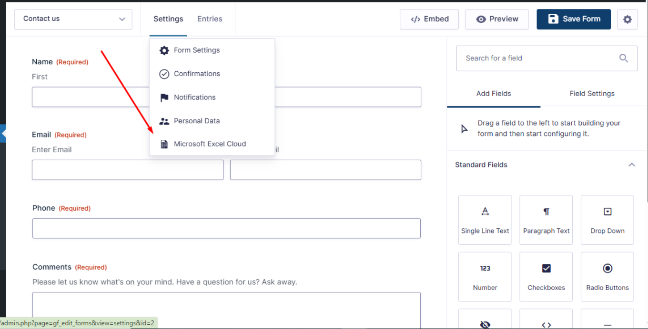The height and width of the screenshot is (329, 648).
Task: Click the Microsoft Excel Cloud sheet icon
Action: [x=164, y=144]
